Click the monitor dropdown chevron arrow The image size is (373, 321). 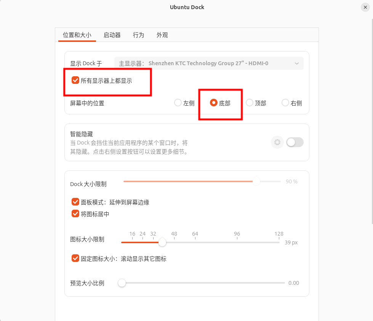coord(297,63)
